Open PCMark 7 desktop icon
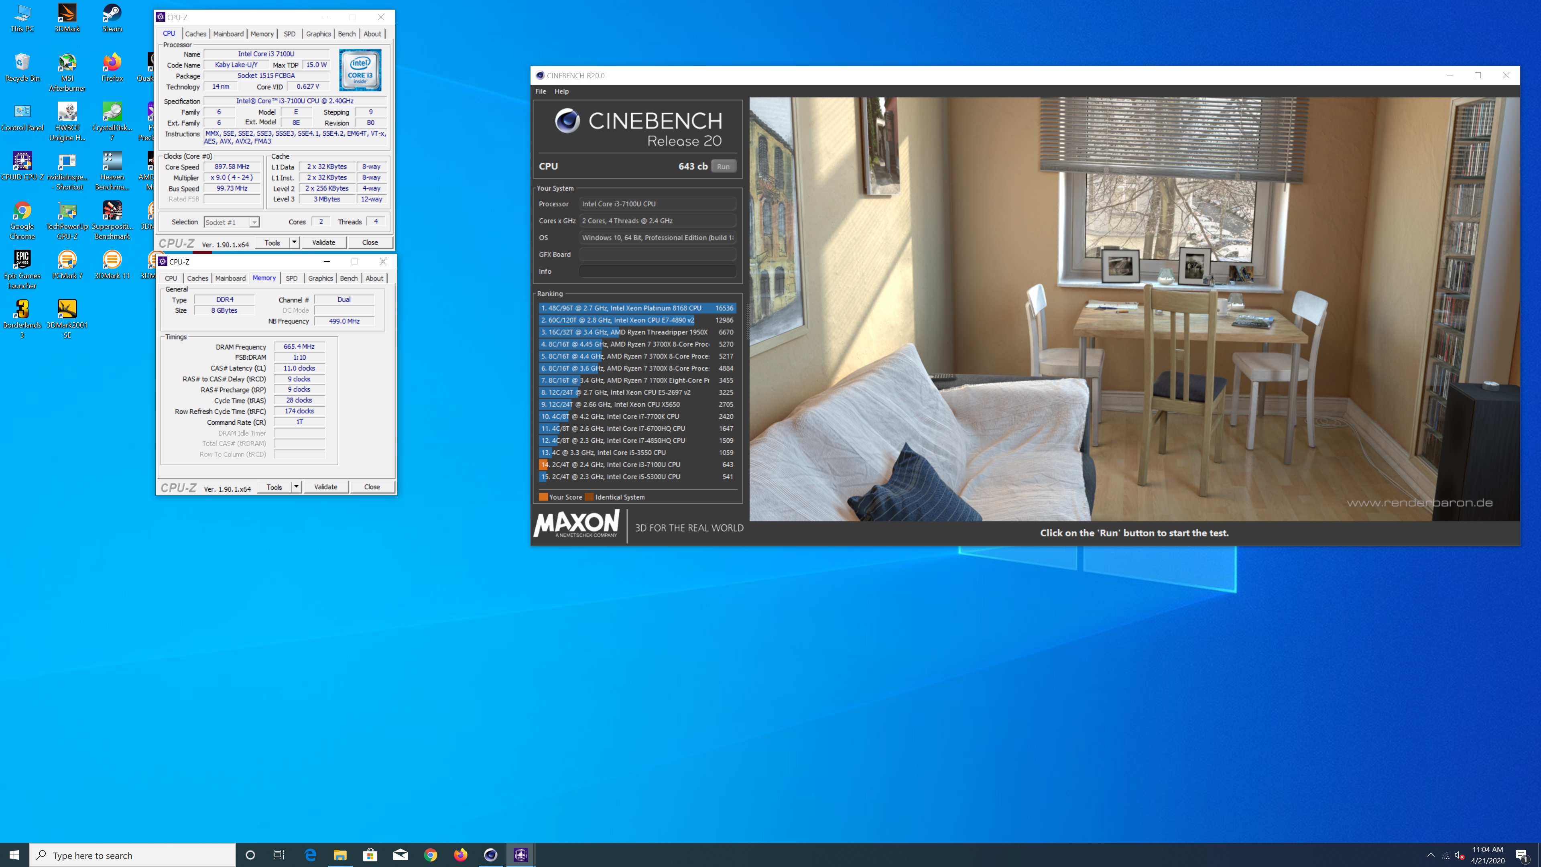Image resolution: width=1541 pixels, height=867 pixels. tap(67, 265)
